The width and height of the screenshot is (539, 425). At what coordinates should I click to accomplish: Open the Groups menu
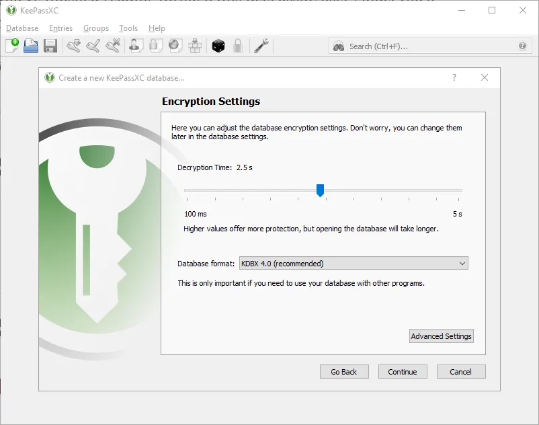(x=96, y=28)
